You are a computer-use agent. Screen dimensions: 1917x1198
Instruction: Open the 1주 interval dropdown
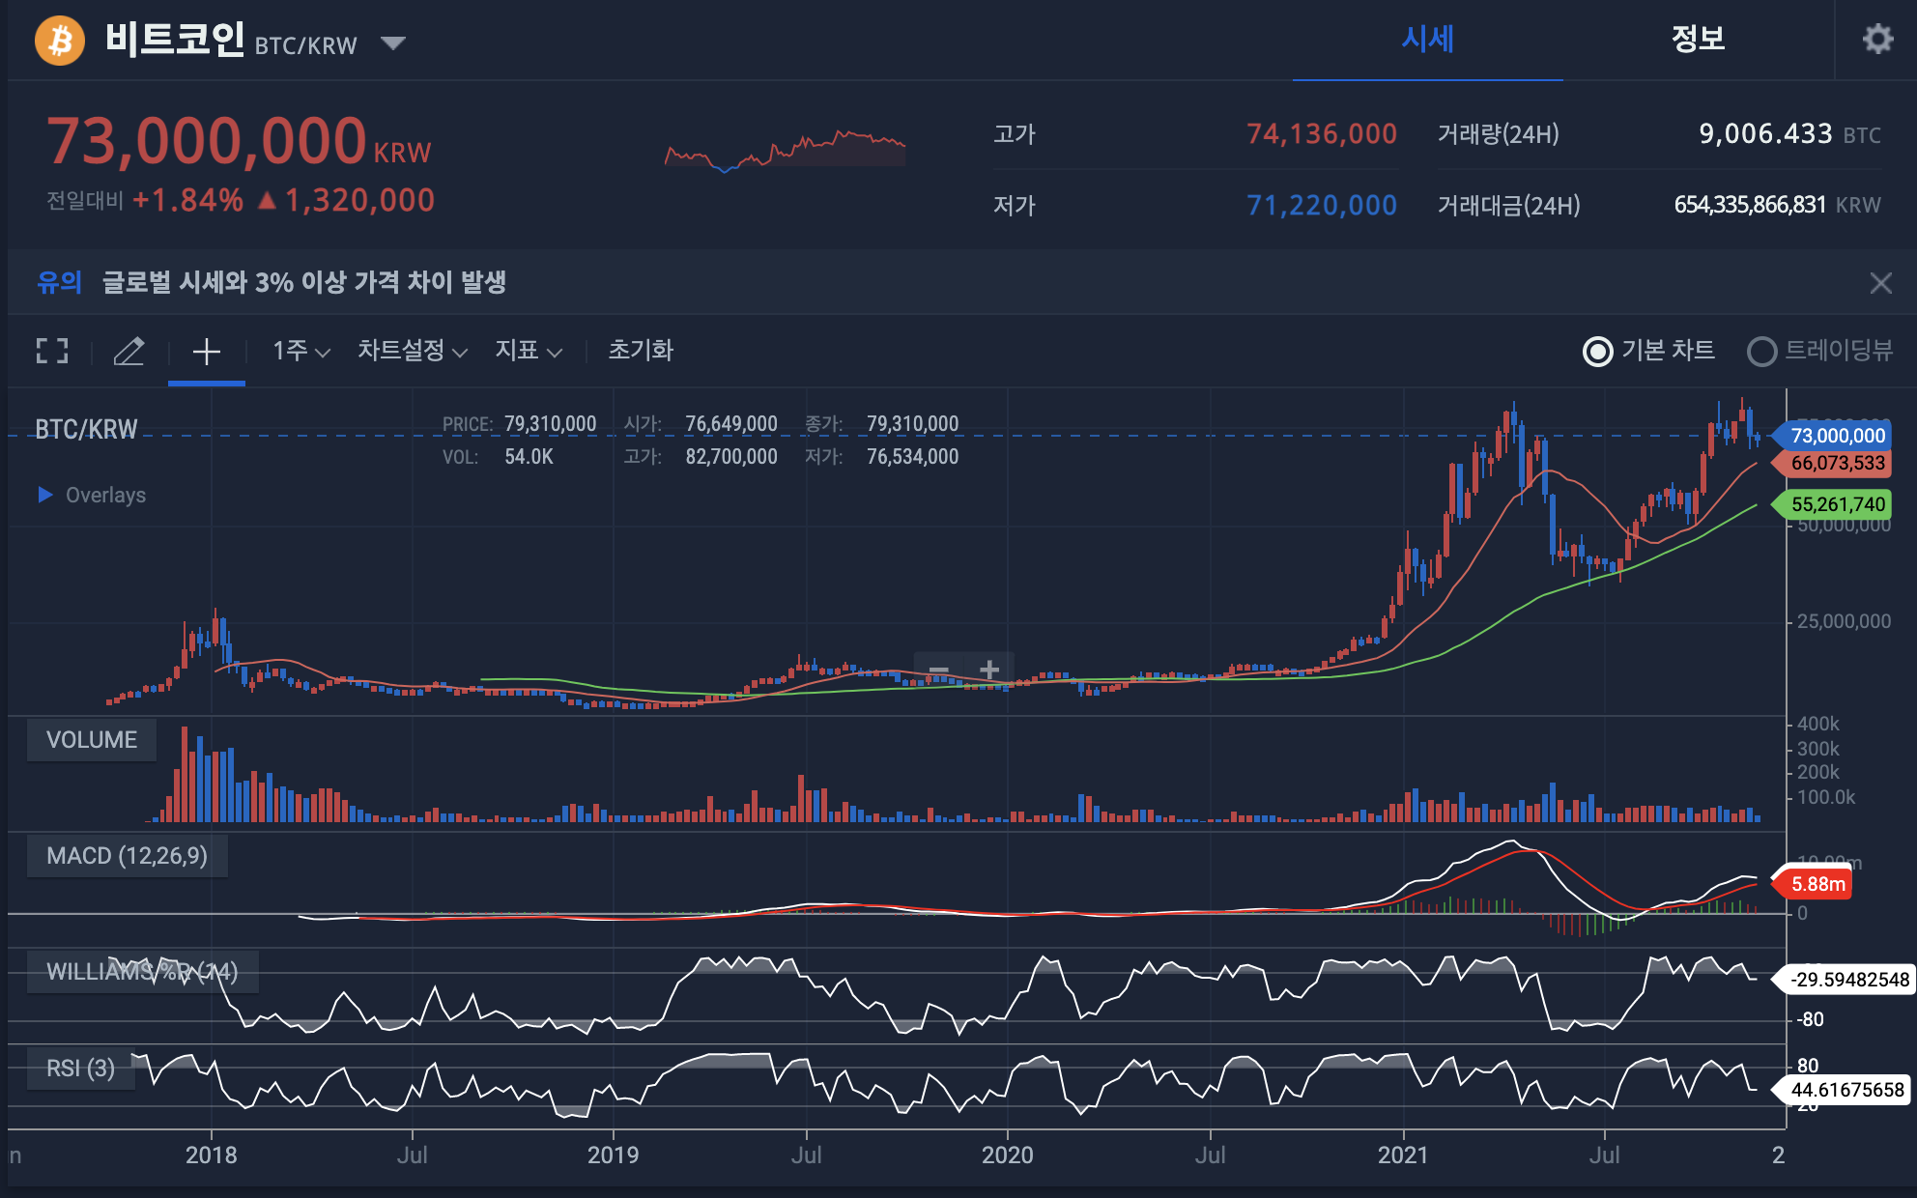pos(300,351)
